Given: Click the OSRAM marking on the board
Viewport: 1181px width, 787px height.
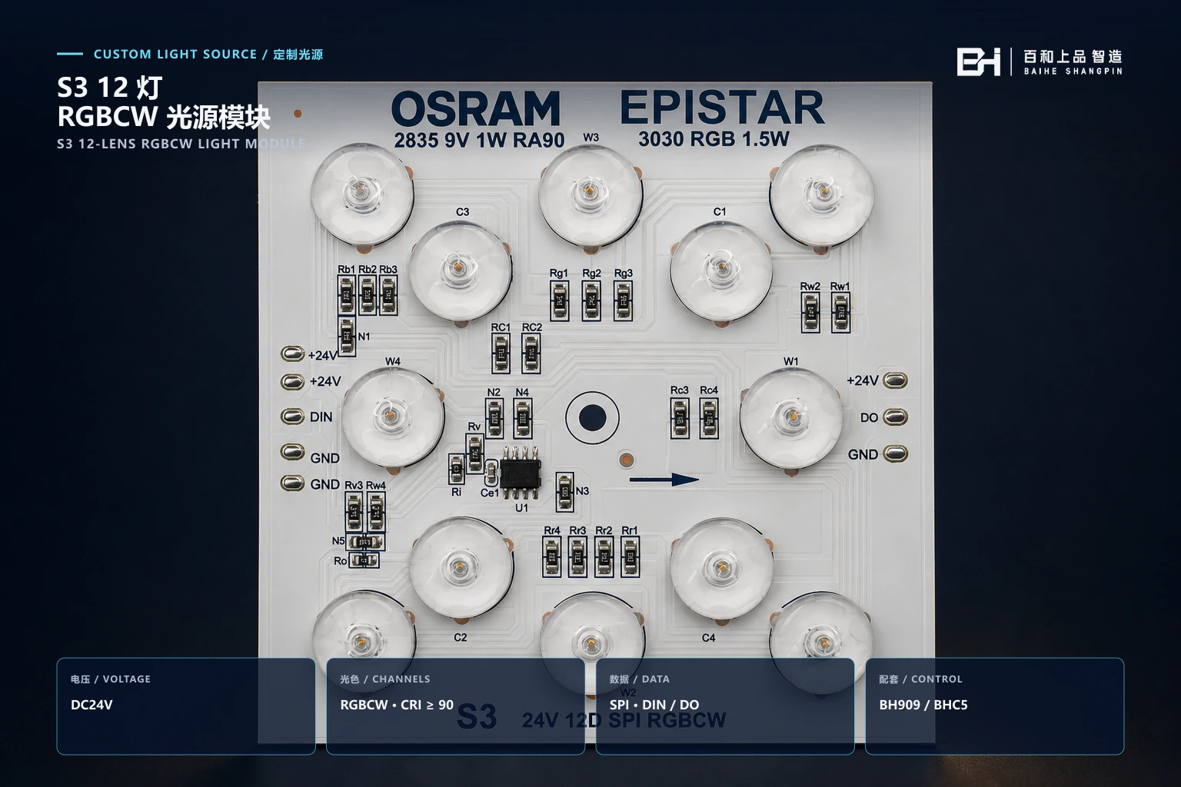Looking at the screenshot, I should 476,109.
